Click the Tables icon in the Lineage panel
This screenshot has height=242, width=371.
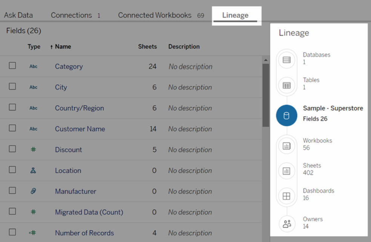point(287,85)
